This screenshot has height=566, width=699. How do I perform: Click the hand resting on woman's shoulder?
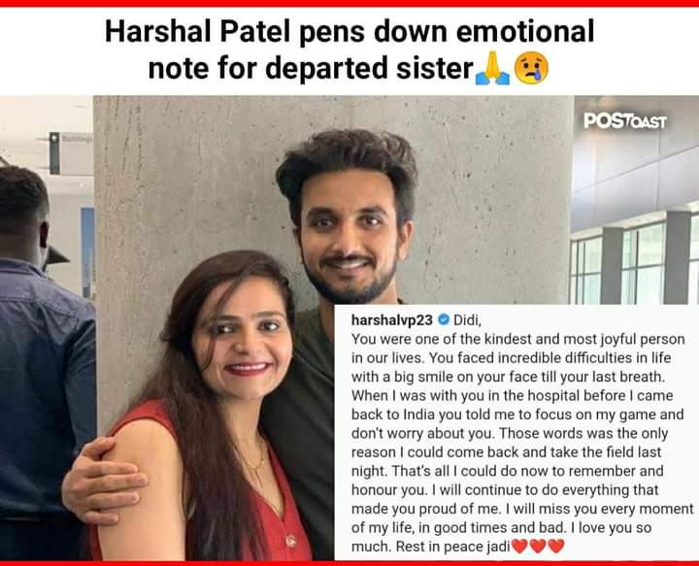(x=103, y=479)
